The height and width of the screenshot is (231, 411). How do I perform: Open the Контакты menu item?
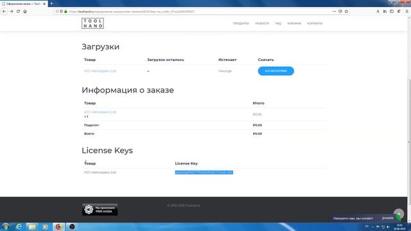pyautogui.click(x=315, y=24)
